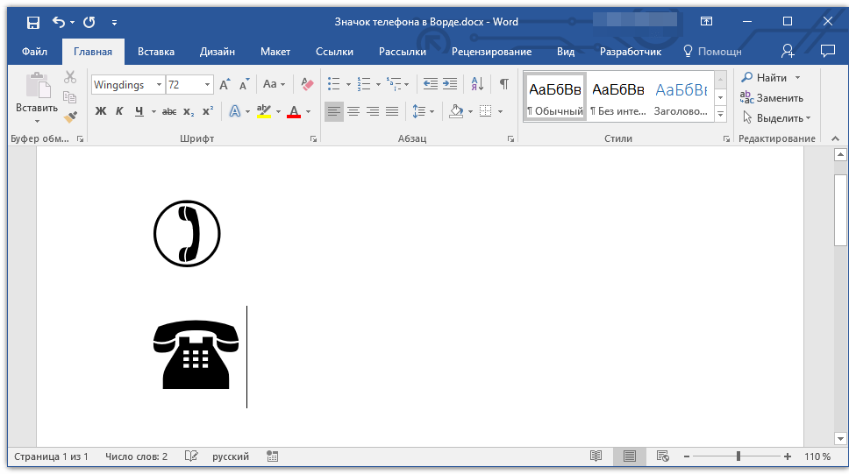Open the Wingdings font name dropdown
The height and width of the screenshot is (474, 849).
tap(159, 85)
